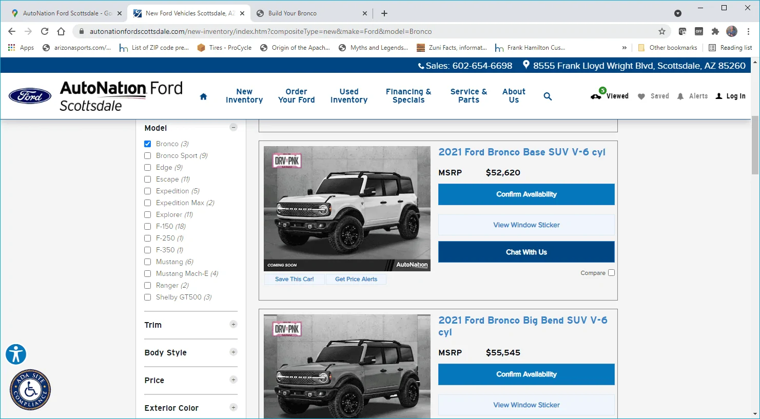Screen dimensions: 760x419
Task: Open the 2021 Ford Bronco Base SUV listing title
Action: (522, 152)
